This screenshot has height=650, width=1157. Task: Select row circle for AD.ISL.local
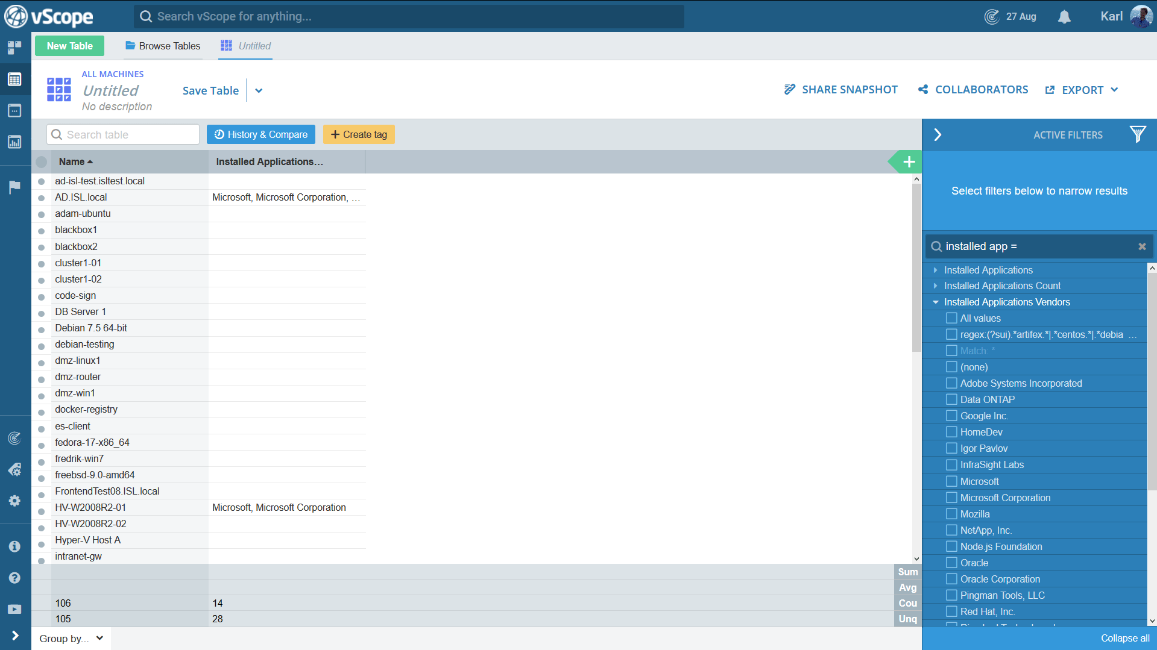click(x=41, y=198)
